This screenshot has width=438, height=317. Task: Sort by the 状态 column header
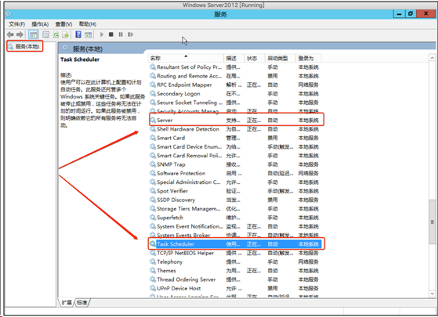[x=255, y=58]
